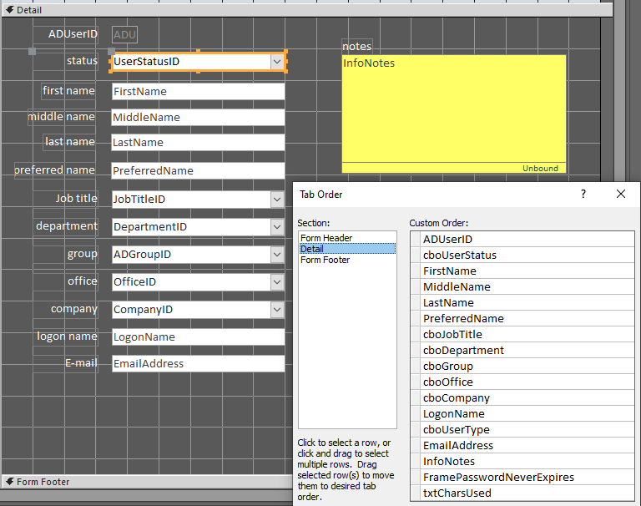Click the yellow InfoNotes text area
Image resolution: width=641 pixels, height=506 pixels.
point(453,113)
